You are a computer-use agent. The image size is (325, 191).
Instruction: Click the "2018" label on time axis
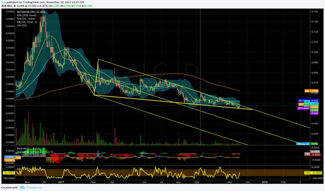coord(265,182)
